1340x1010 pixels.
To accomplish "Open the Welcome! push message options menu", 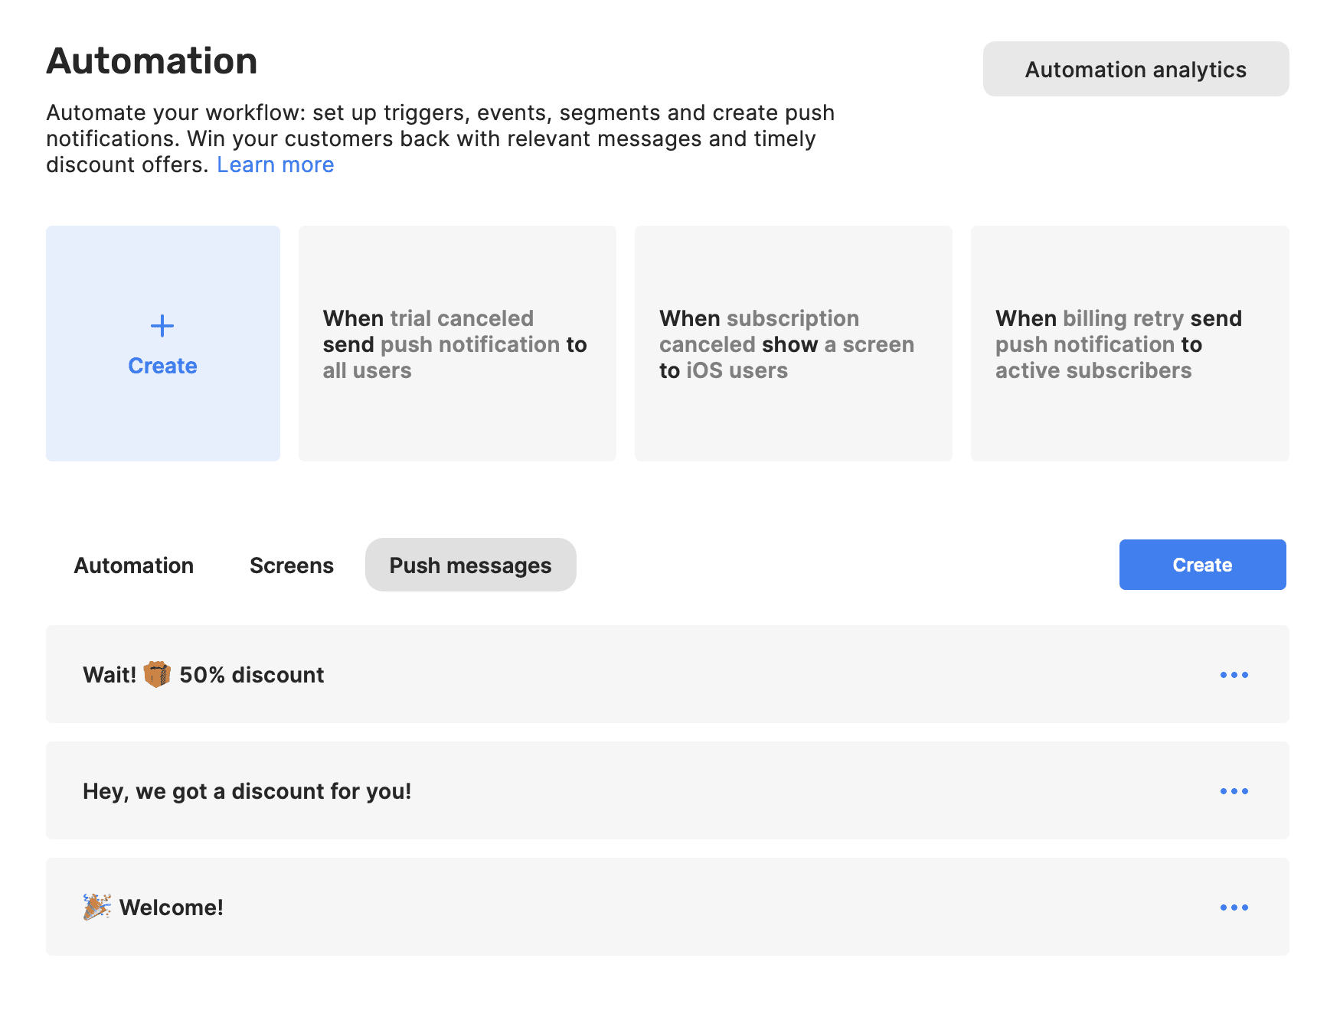I will point(1234,907).
